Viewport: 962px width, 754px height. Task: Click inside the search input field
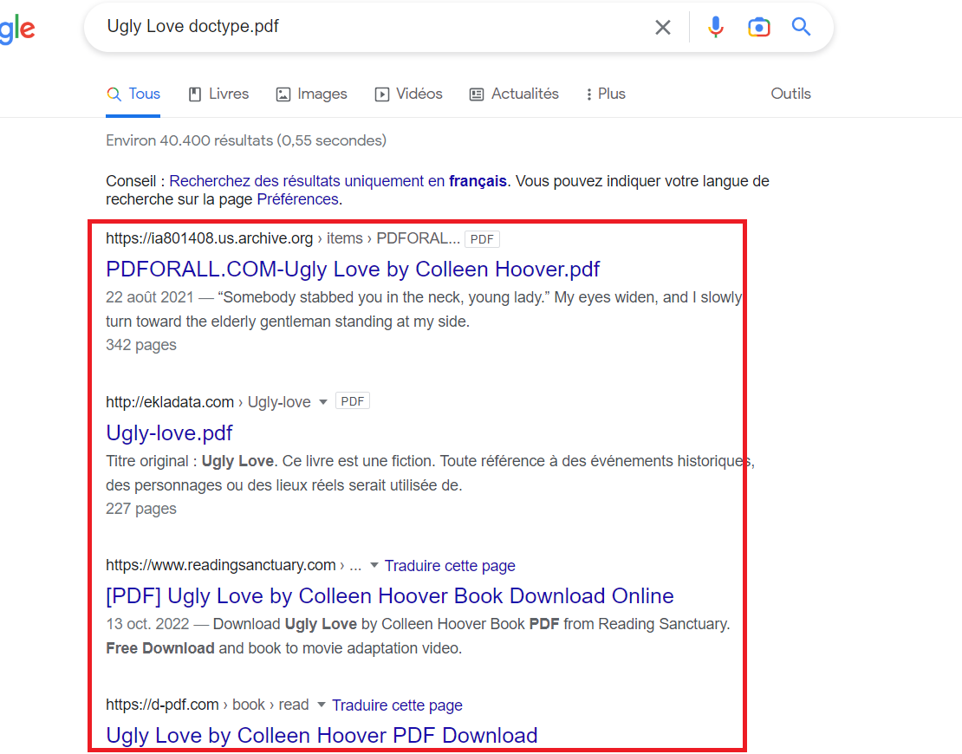click(x=368, y=26)
